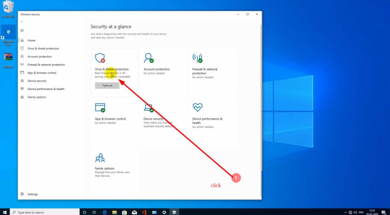Select Family options in sidebar
Viewport: 390px width, 215px height.
click(x=37, y=97)
